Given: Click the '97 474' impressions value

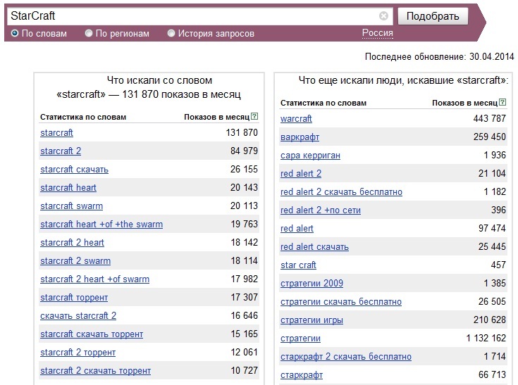Looking at the screenshot, I should point(492,228).
